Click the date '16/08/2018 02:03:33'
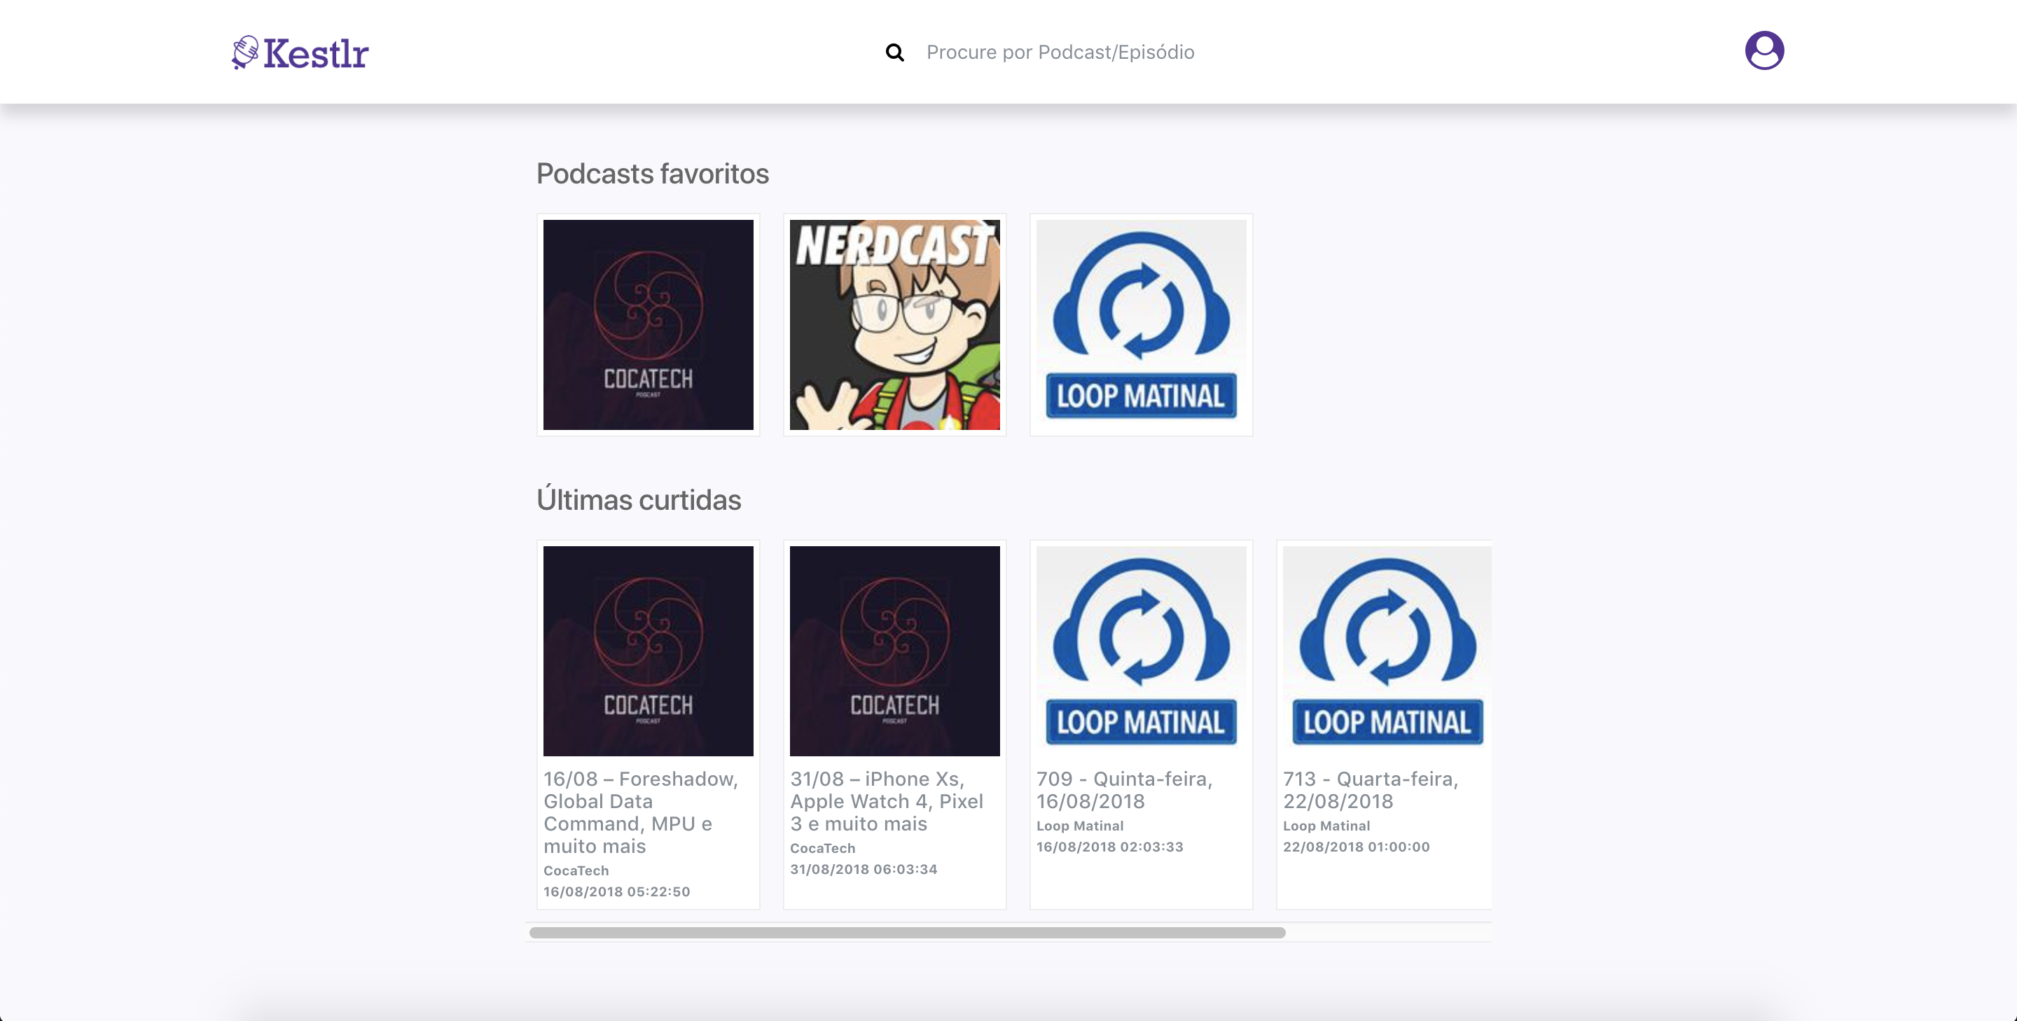The width and height of the screenshot is (2017, 1021). click(1109, 847)
